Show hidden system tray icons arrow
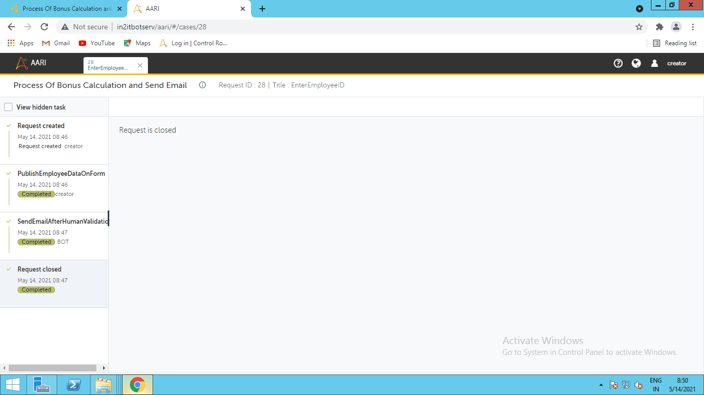The image size is (704, 395). coord(601,385)
